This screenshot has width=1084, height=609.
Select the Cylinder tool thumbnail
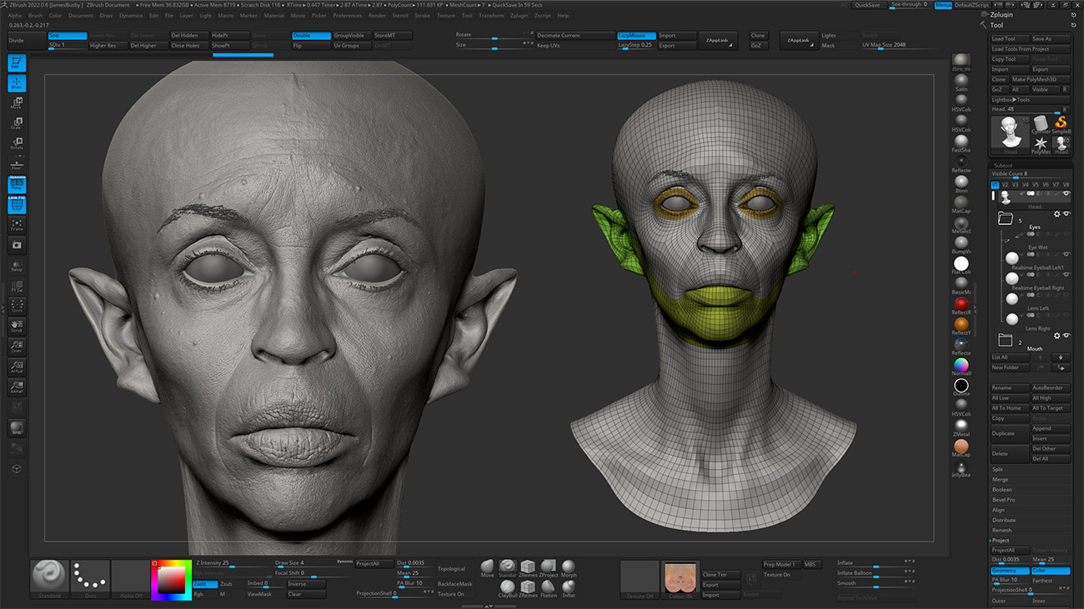[x=1041, y=123]
